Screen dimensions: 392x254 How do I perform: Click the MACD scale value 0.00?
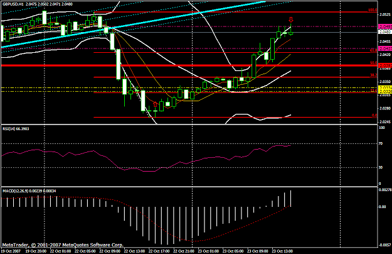coord(382,207)
